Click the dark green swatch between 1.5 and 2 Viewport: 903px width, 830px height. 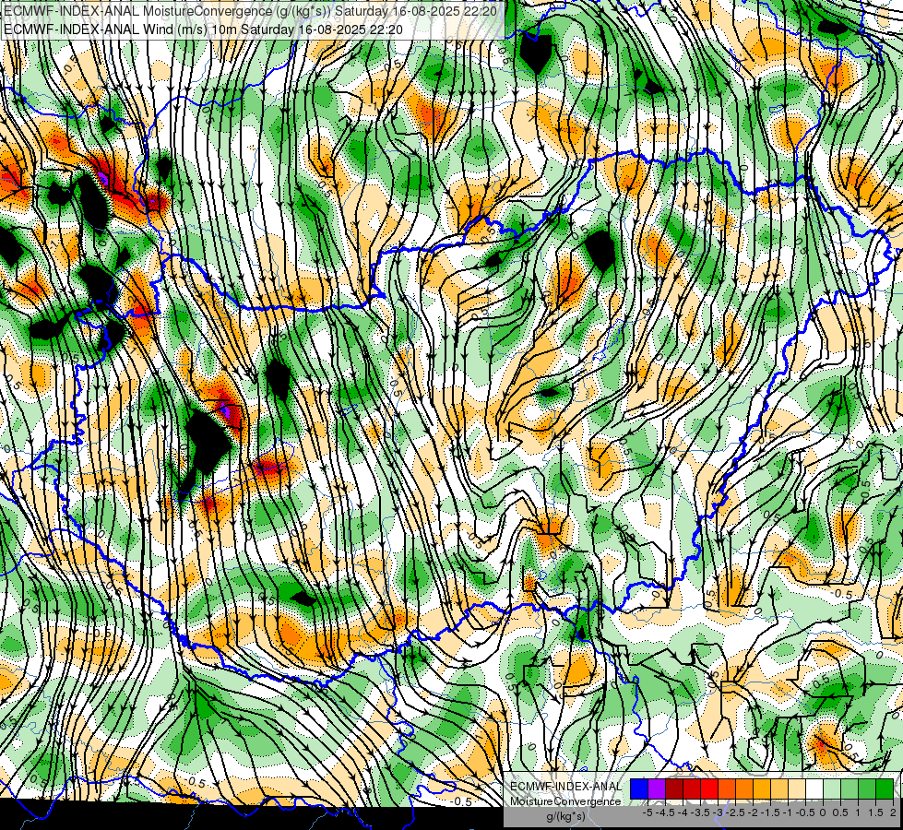click(x=885, y=788)
